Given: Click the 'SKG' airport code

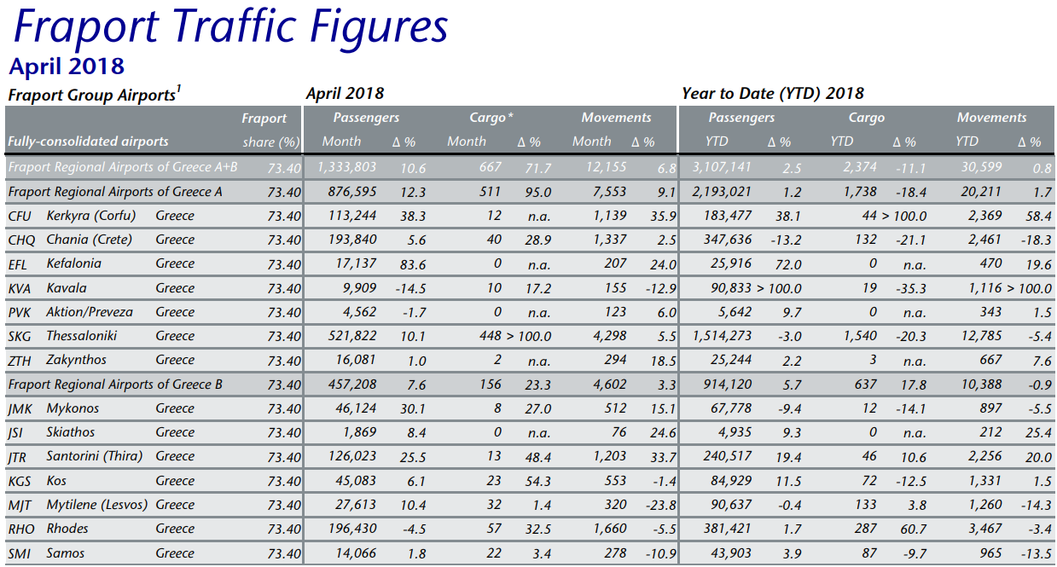Looking at the screenshot, I should coord(20,336).
